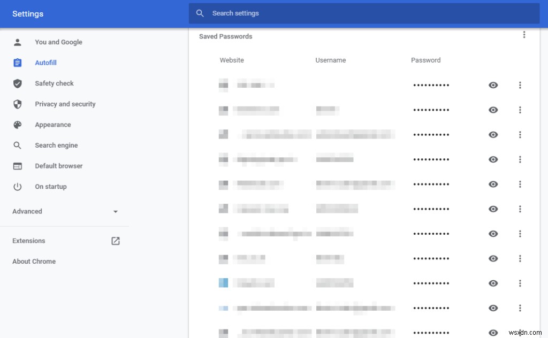Open more actions for the tenth password row
The image size is (548, 338).
tap(520, 309)
